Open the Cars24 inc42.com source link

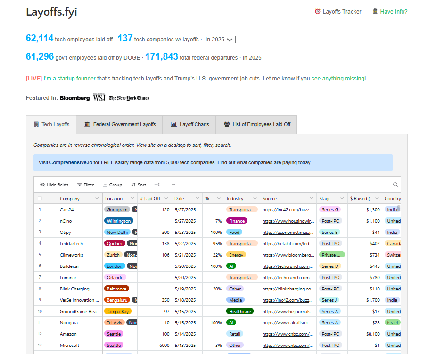[x=288, y=210]
